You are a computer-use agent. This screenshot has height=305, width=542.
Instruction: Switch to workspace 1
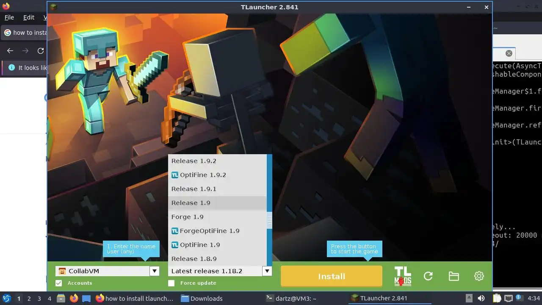(19, 298)
